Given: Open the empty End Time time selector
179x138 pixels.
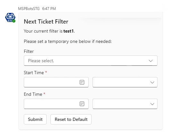Looking at the screenshot, I should click(x=125, y=104).
